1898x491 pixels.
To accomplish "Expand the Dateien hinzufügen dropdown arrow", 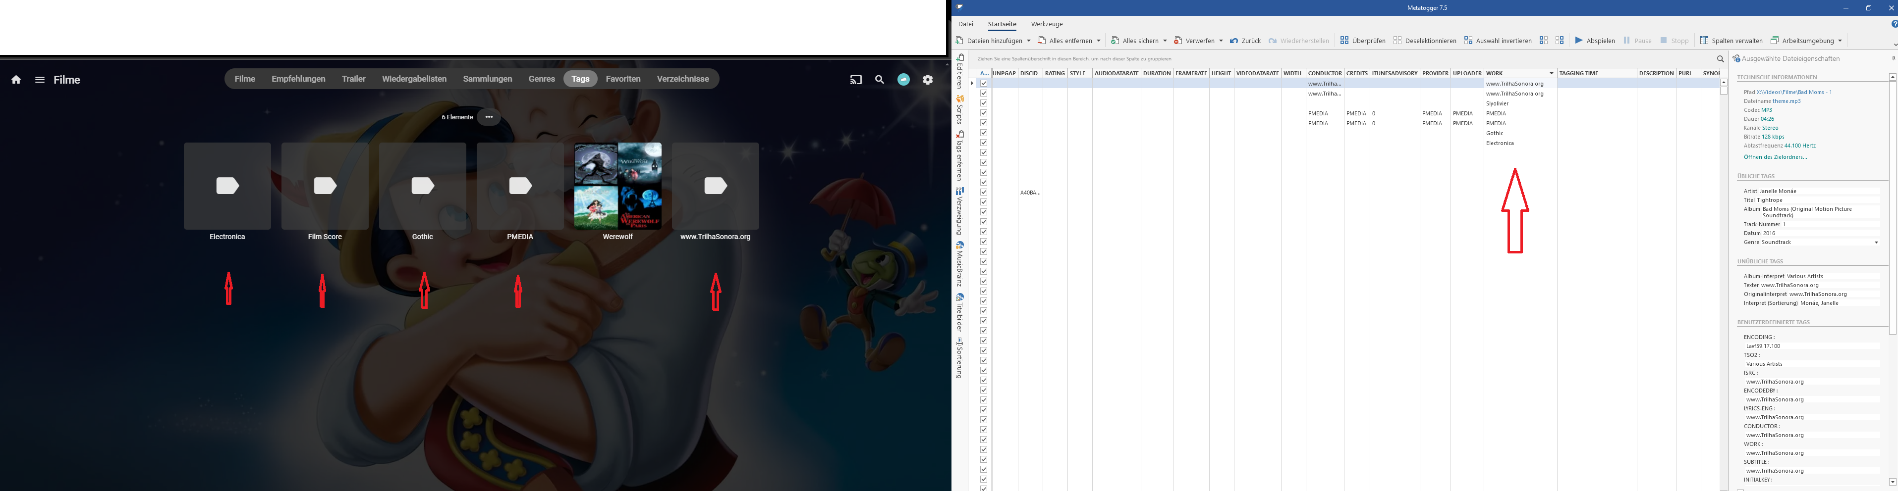I will click(1029, 41).
